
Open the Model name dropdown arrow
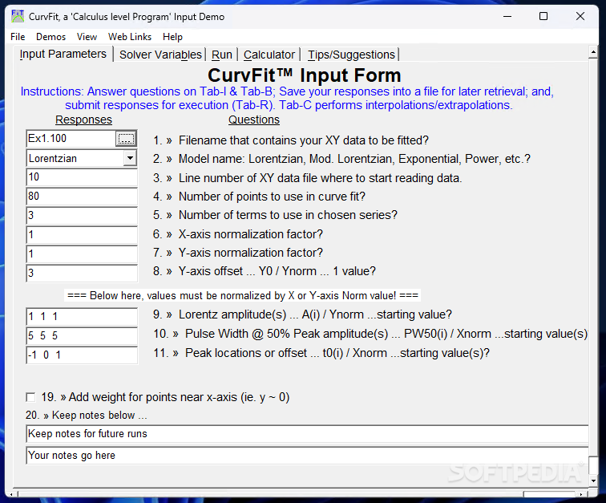click(130, 158)
